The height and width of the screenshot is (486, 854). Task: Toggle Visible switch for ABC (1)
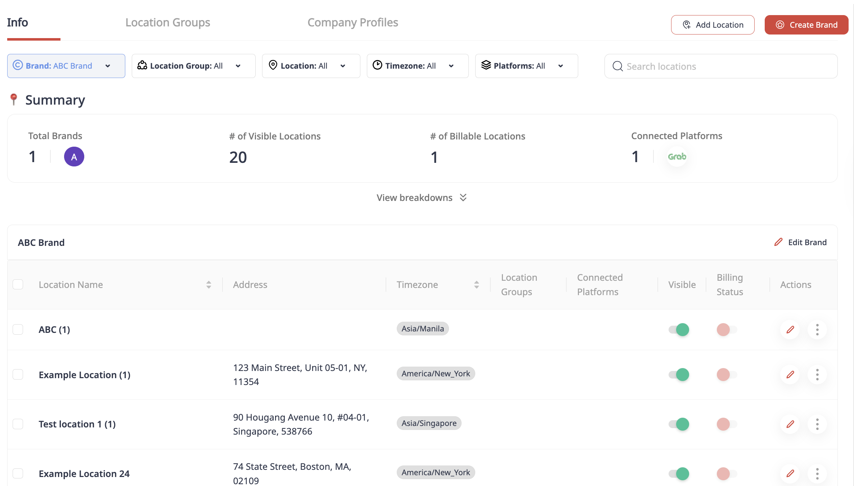pos(679,330)
